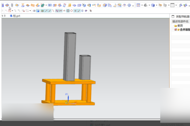Click the 描述性部件名 column header
190x126 pixels.
pyautogui.click(x=180, y=21)
